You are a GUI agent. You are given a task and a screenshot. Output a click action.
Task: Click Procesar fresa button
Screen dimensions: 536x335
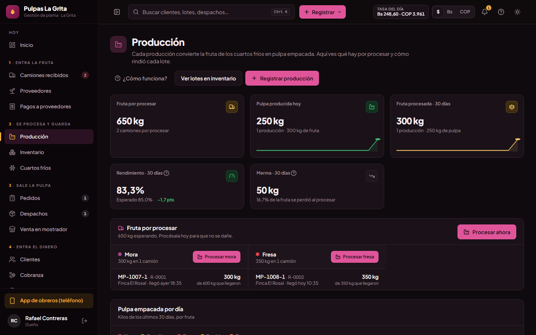pos(355,257)
